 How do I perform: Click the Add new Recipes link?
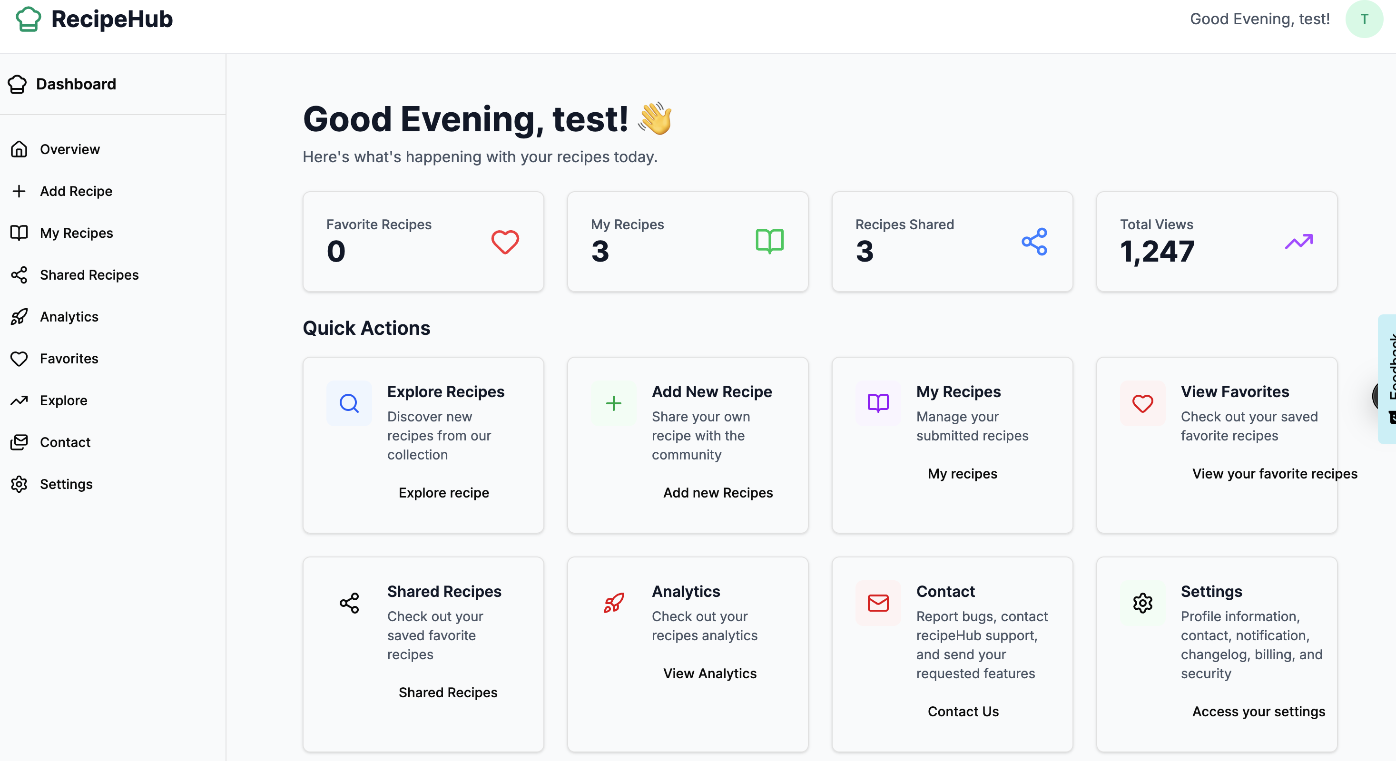coord(718,493)
